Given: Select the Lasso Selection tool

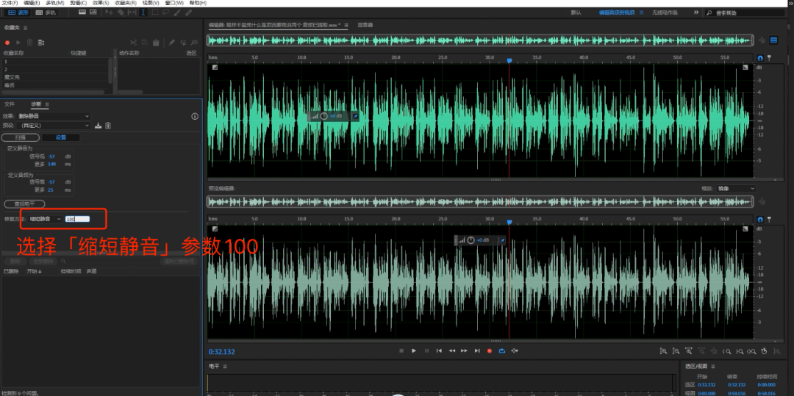Looking at the screenshot, I should pos(165,12).
